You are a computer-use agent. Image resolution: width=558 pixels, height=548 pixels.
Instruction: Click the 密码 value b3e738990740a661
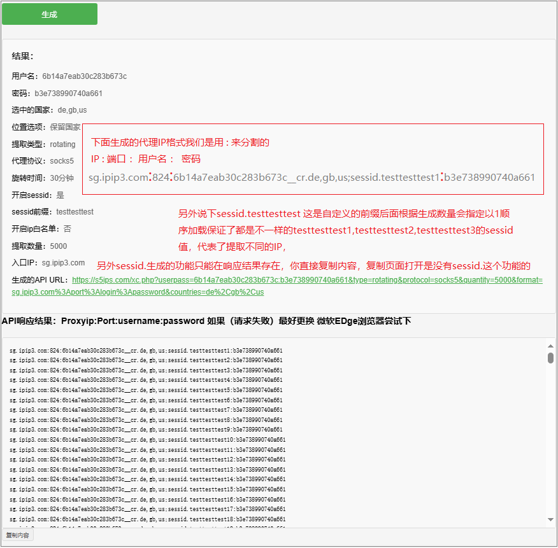click(x=69, y=94)
